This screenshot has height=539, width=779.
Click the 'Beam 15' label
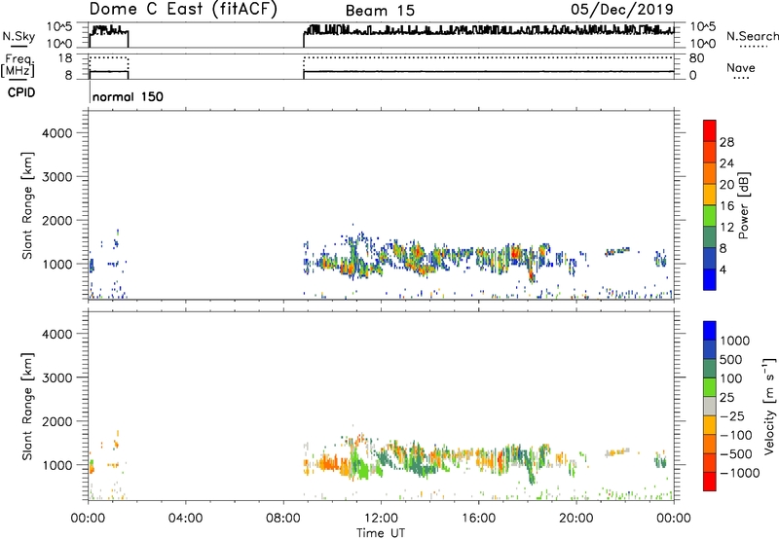coord(380,11)
